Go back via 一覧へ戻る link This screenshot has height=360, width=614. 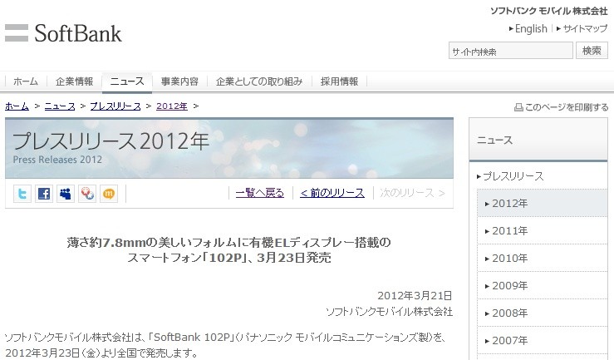259,193
